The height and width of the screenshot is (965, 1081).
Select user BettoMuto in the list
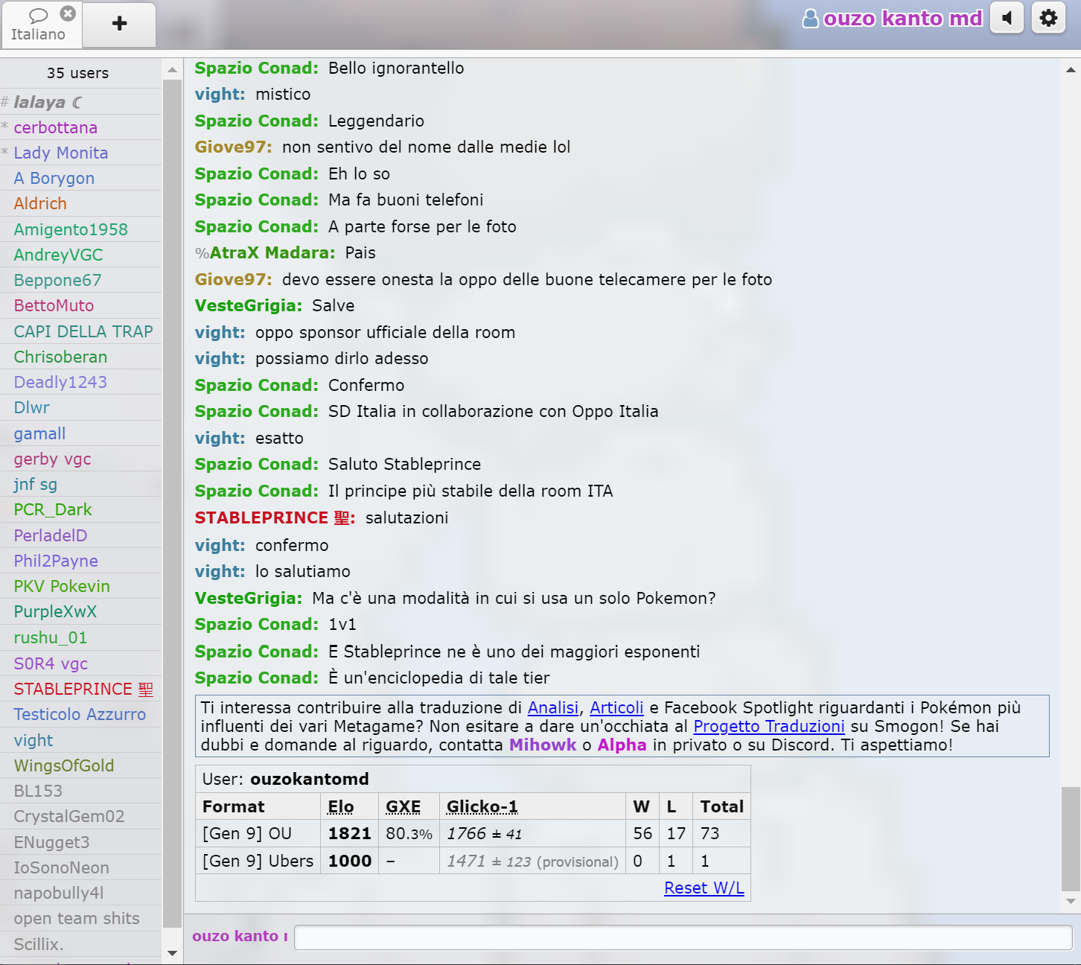pos(80,305)
